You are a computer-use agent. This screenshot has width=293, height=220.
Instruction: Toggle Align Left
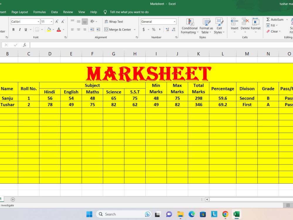pyautogui.click(x=72, y=30)
